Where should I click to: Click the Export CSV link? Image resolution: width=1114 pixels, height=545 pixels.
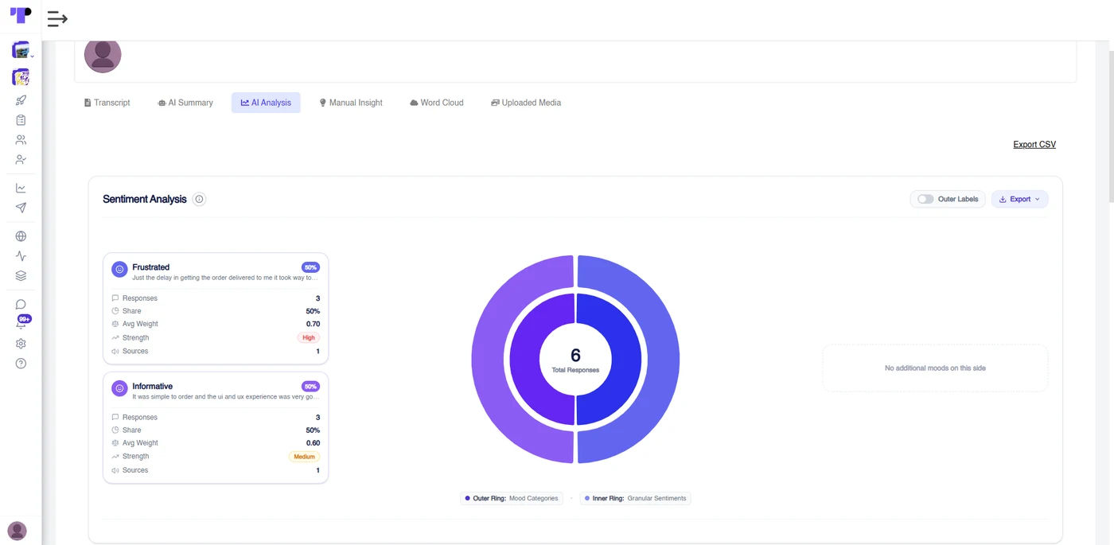pyautogui.click(x=1034, y=145)
